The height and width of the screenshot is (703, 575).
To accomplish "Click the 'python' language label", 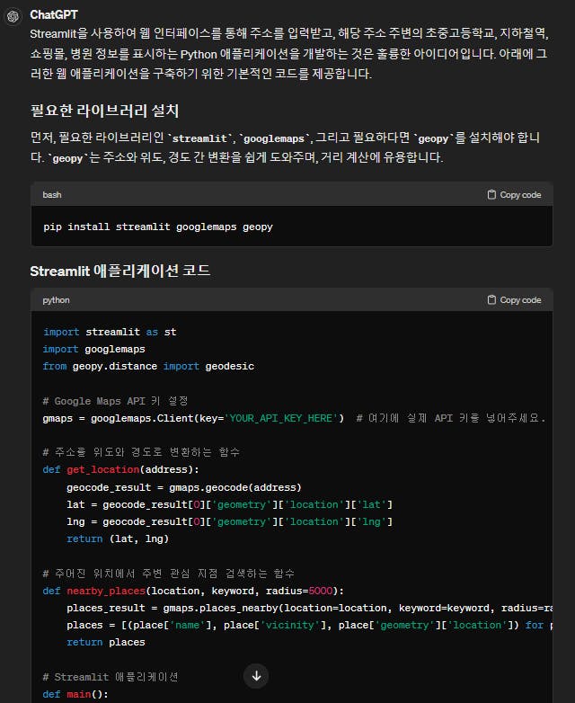I will click(56, 300).
